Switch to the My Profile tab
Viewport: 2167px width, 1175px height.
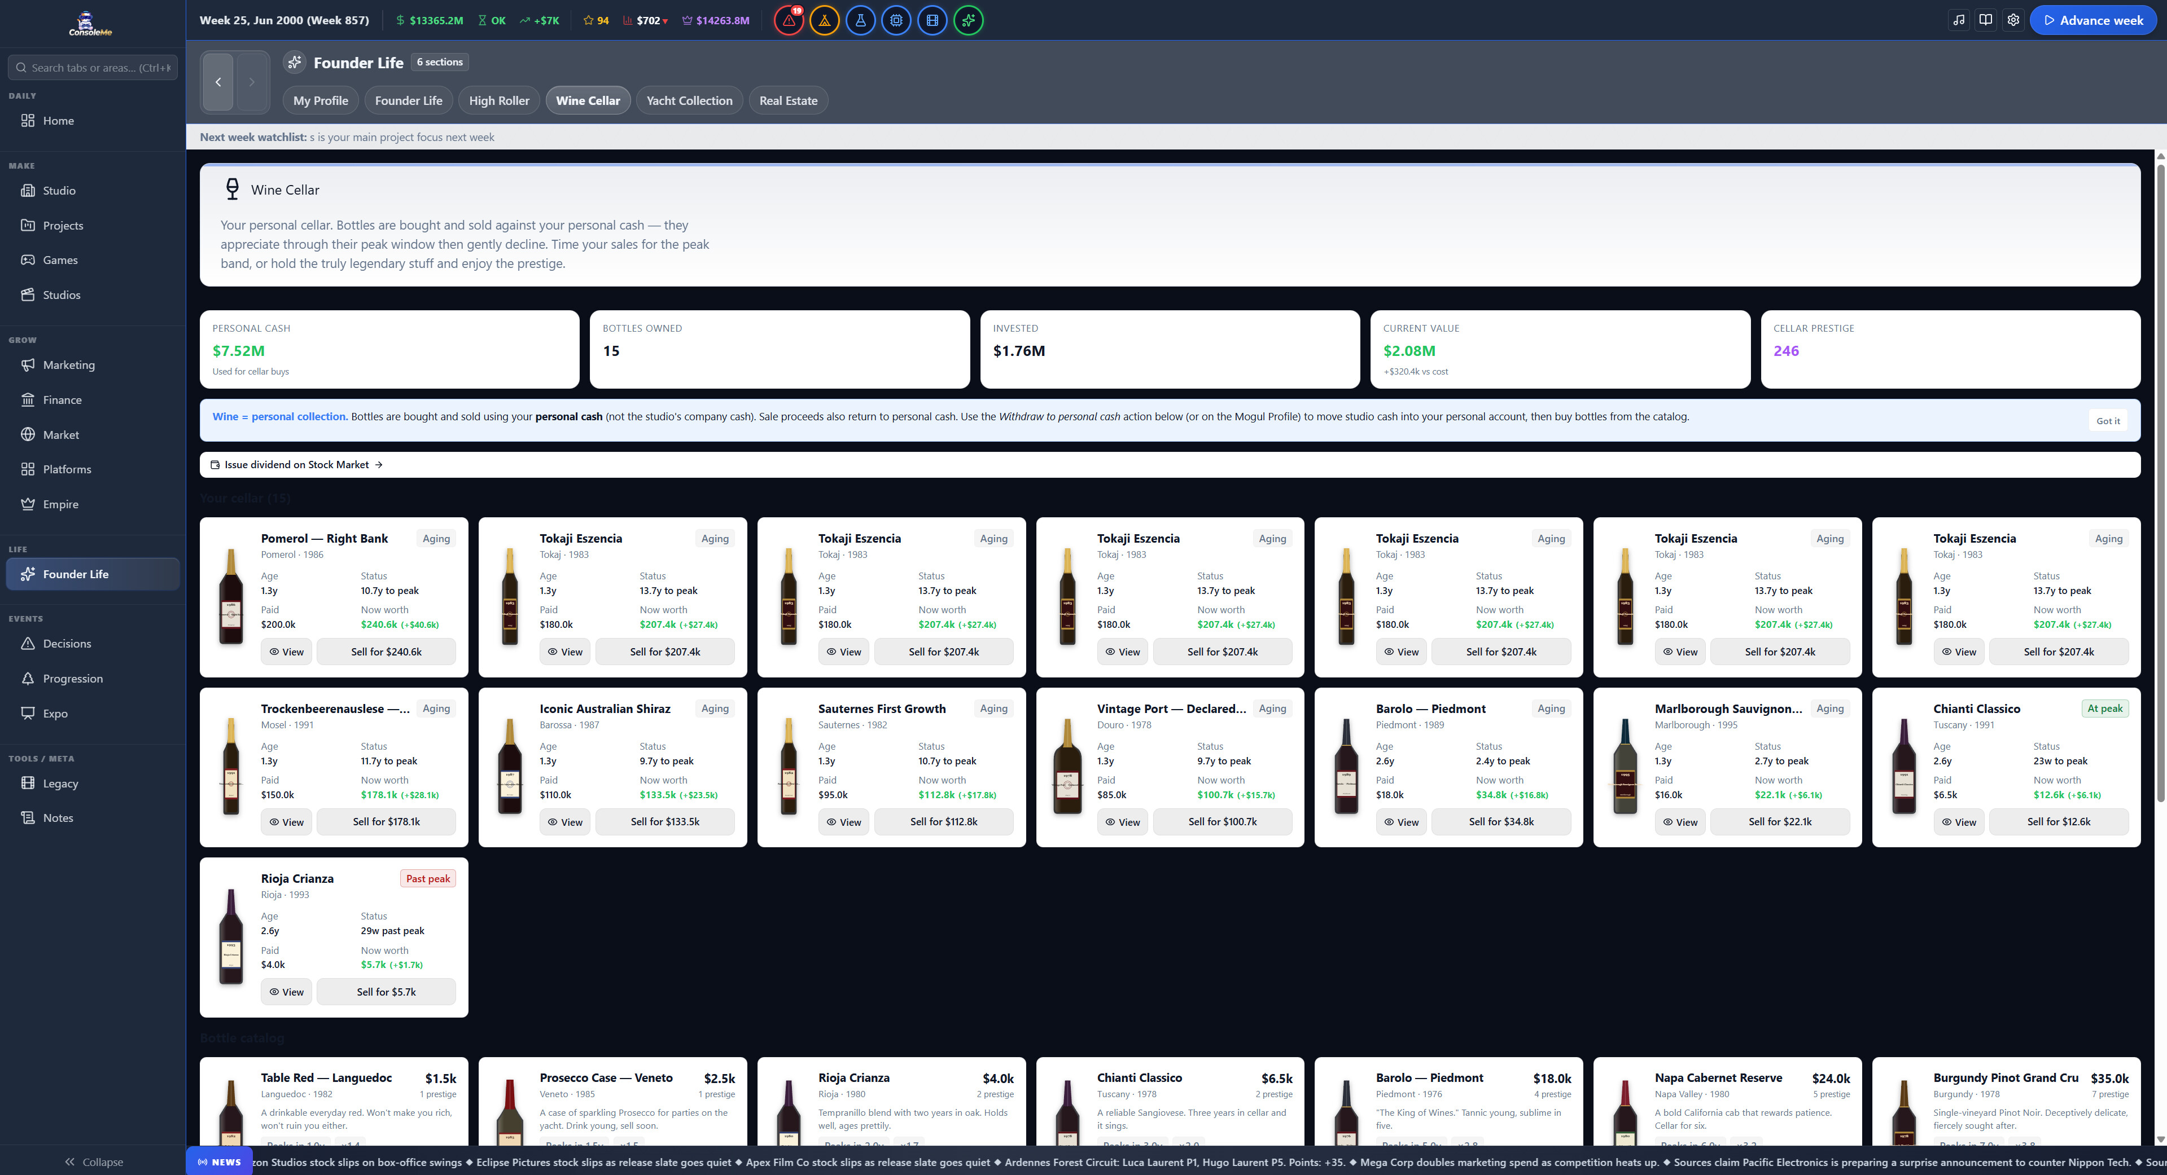tap(321, 100)
